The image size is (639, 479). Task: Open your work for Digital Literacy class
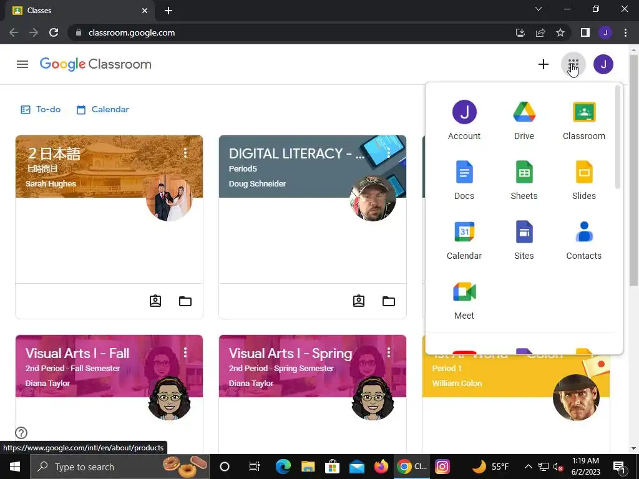point(359,301)
